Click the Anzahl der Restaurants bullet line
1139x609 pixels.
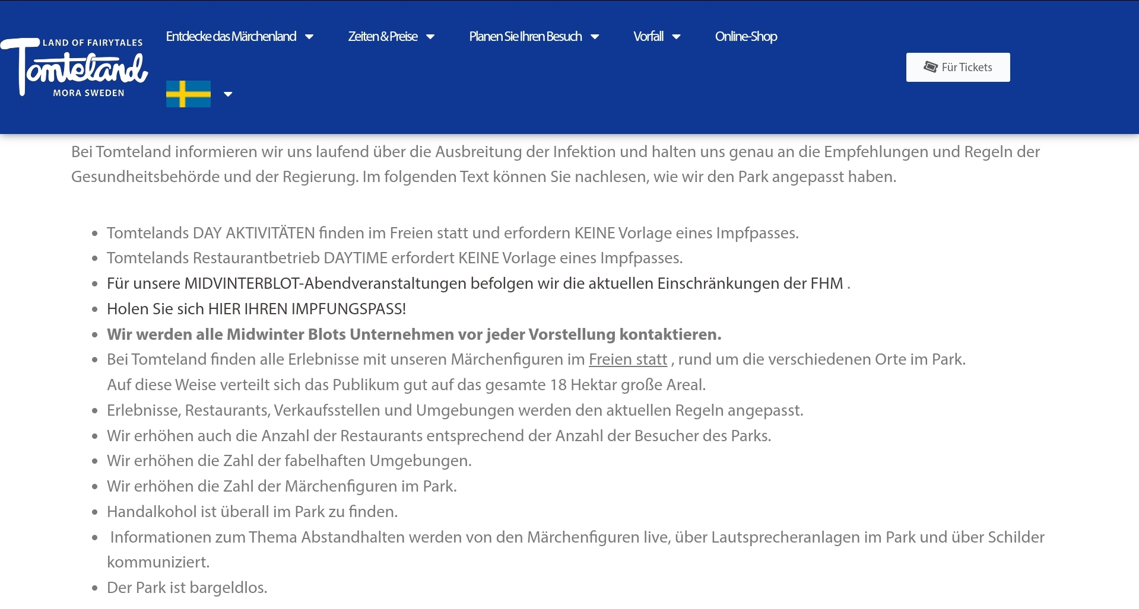point(439,436)
